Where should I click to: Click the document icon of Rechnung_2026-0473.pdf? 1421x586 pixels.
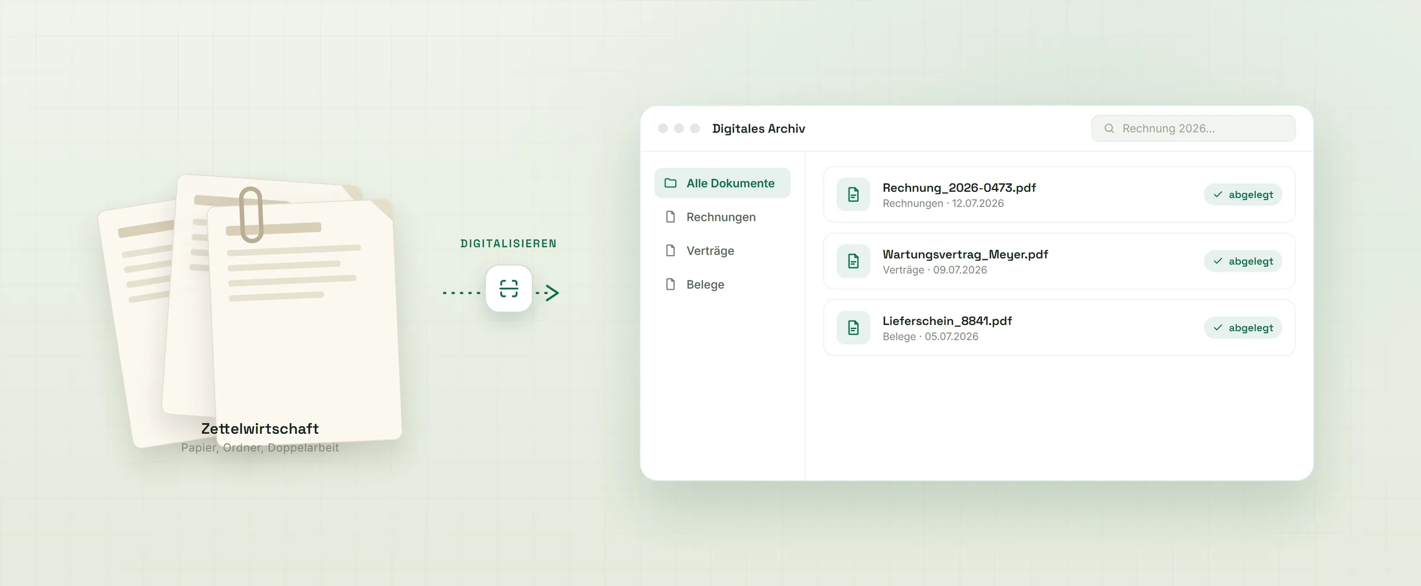pyautogui.click(x=853, y=194)
